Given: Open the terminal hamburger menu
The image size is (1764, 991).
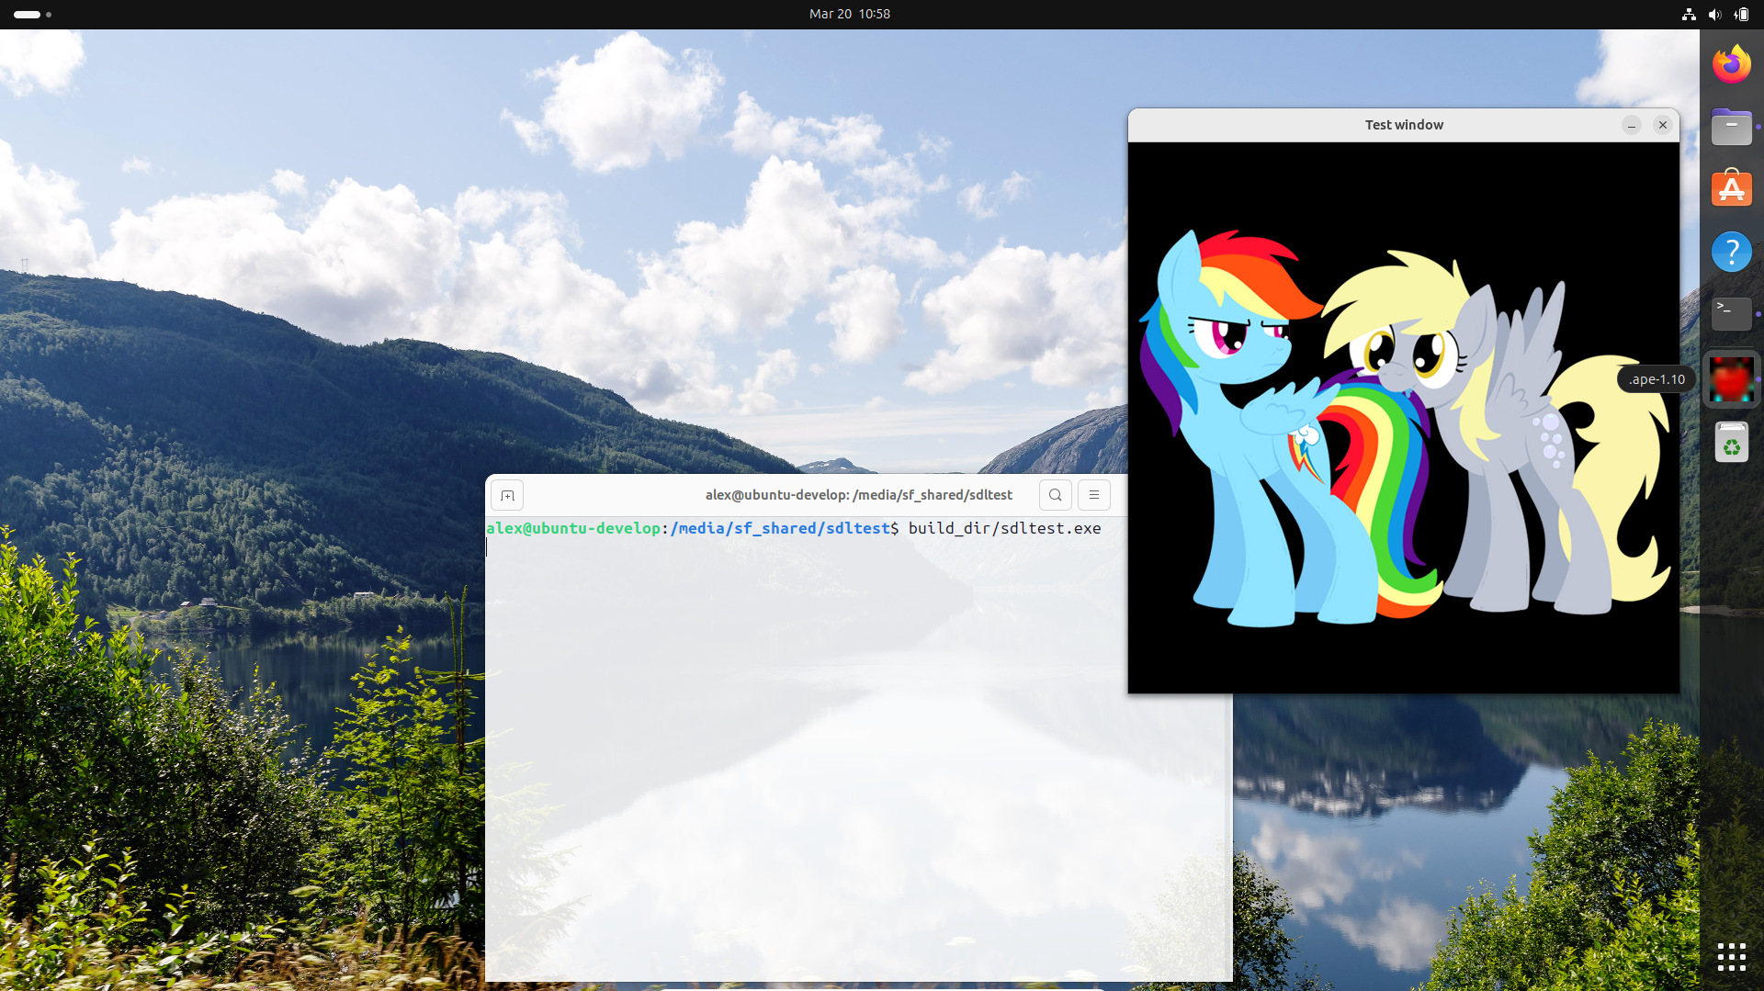Looking at the screenshot, I should click(1093, 495).
